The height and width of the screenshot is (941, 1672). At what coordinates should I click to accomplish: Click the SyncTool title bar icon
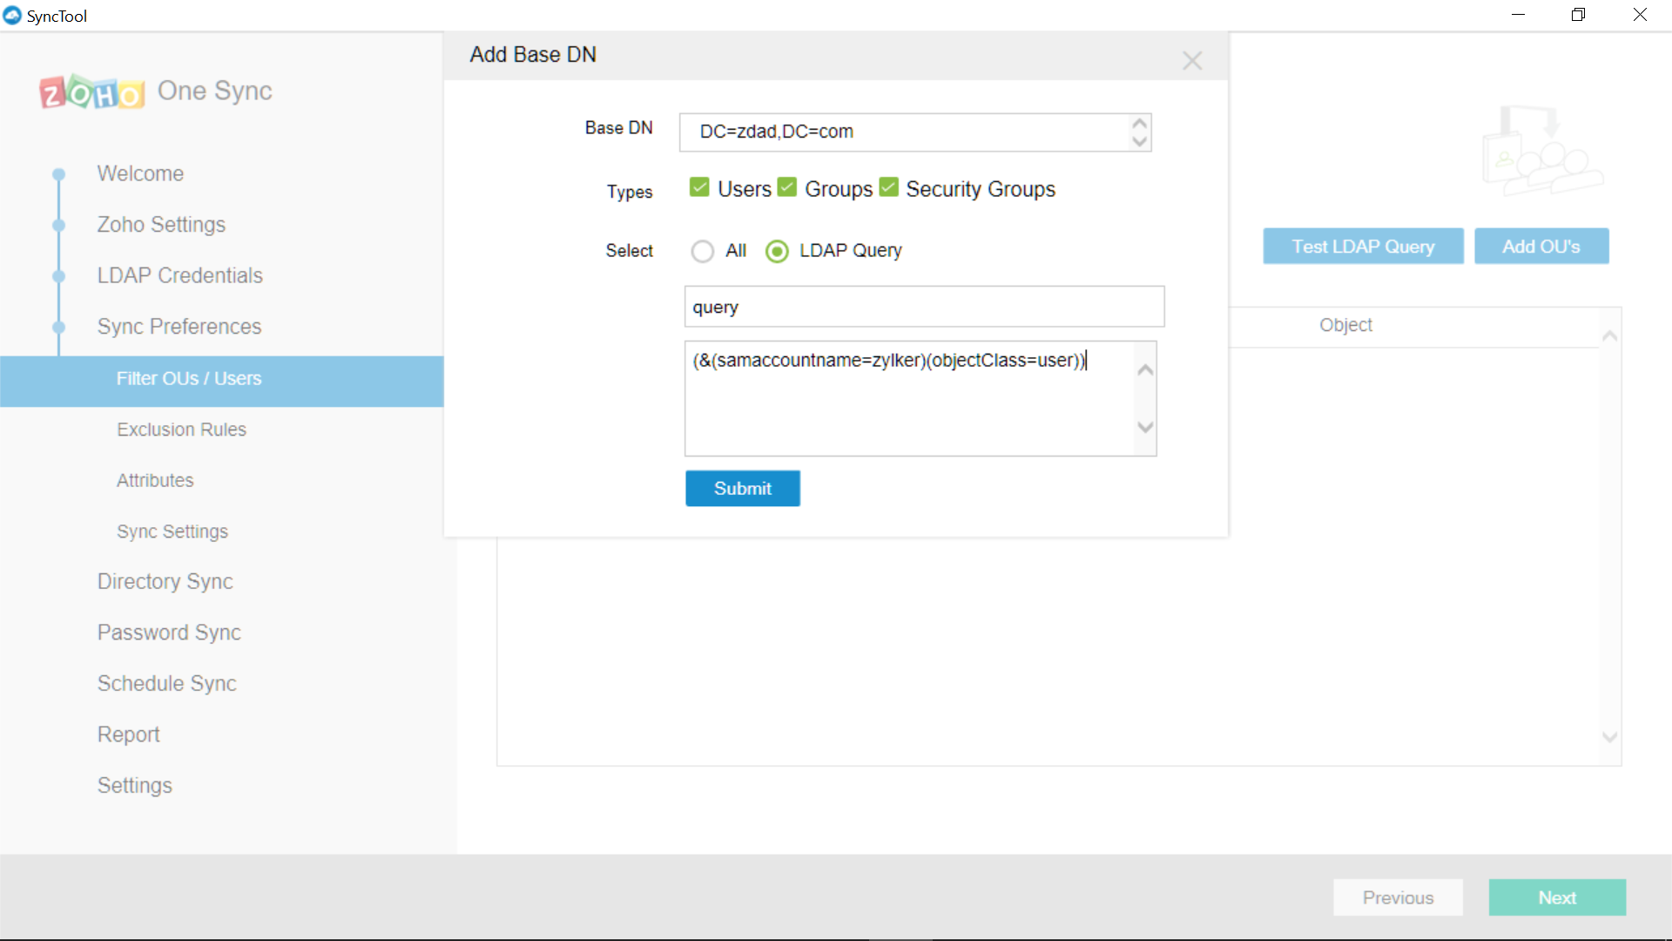(x=12, y=16)
